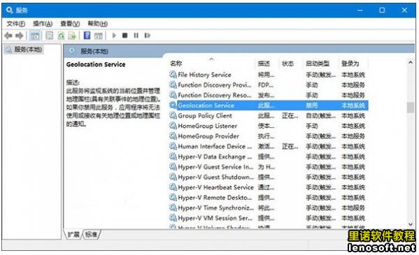Click 正在... status of Group Policy Client

[290, 115]
